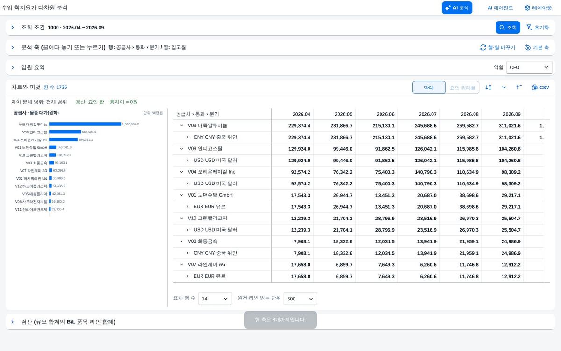
Task: Expand CNY row under V08 대륙알루미늄
Action: (x=188, y=137)
